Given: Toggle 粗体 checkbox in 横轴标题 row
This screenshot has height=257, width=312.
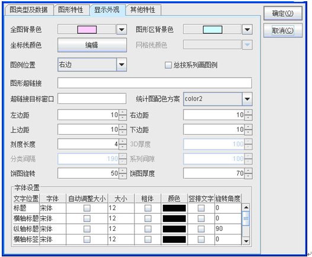Looking at the screenshot, I should (148, 219).
